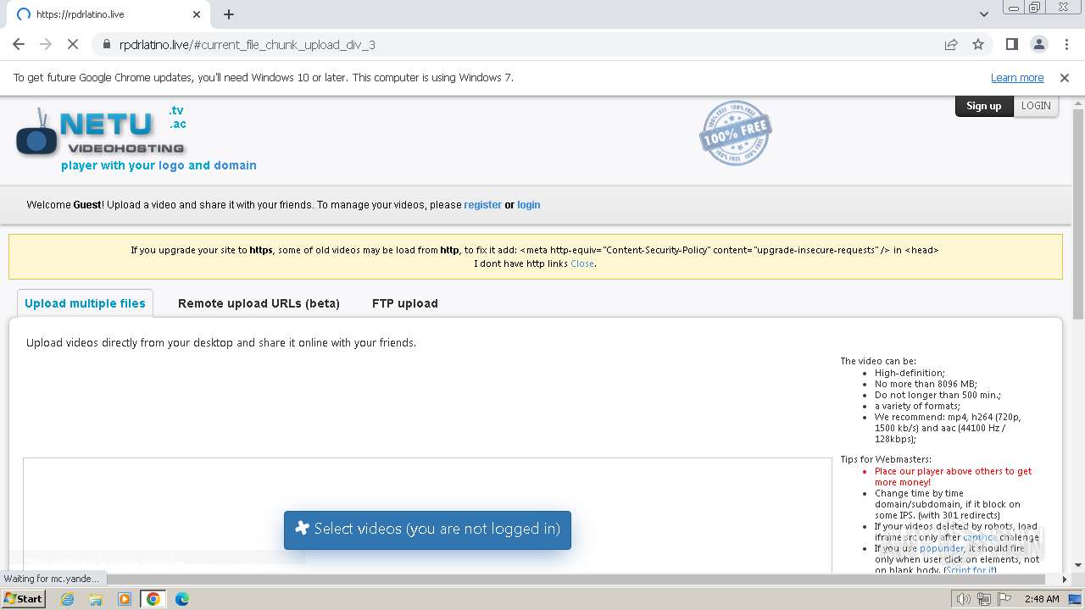Viewport: 1085px width, 610px height.
Task: Close the https upgrade notice
Action: pyautogui.click(x=581, y=263)
